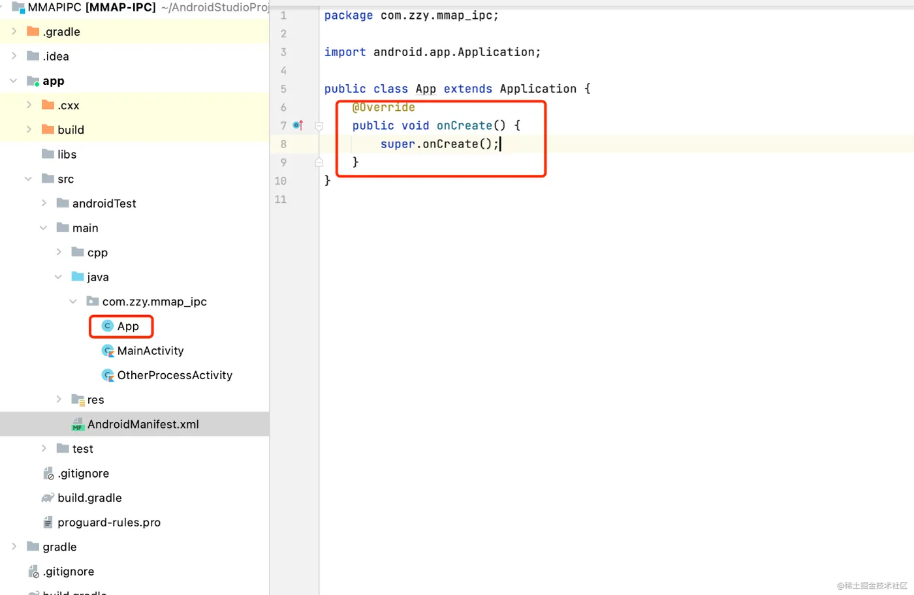Collapse the java folder chevron
Image resolution: width=914 pixels, height=595 pixels.
click(59, 277)
